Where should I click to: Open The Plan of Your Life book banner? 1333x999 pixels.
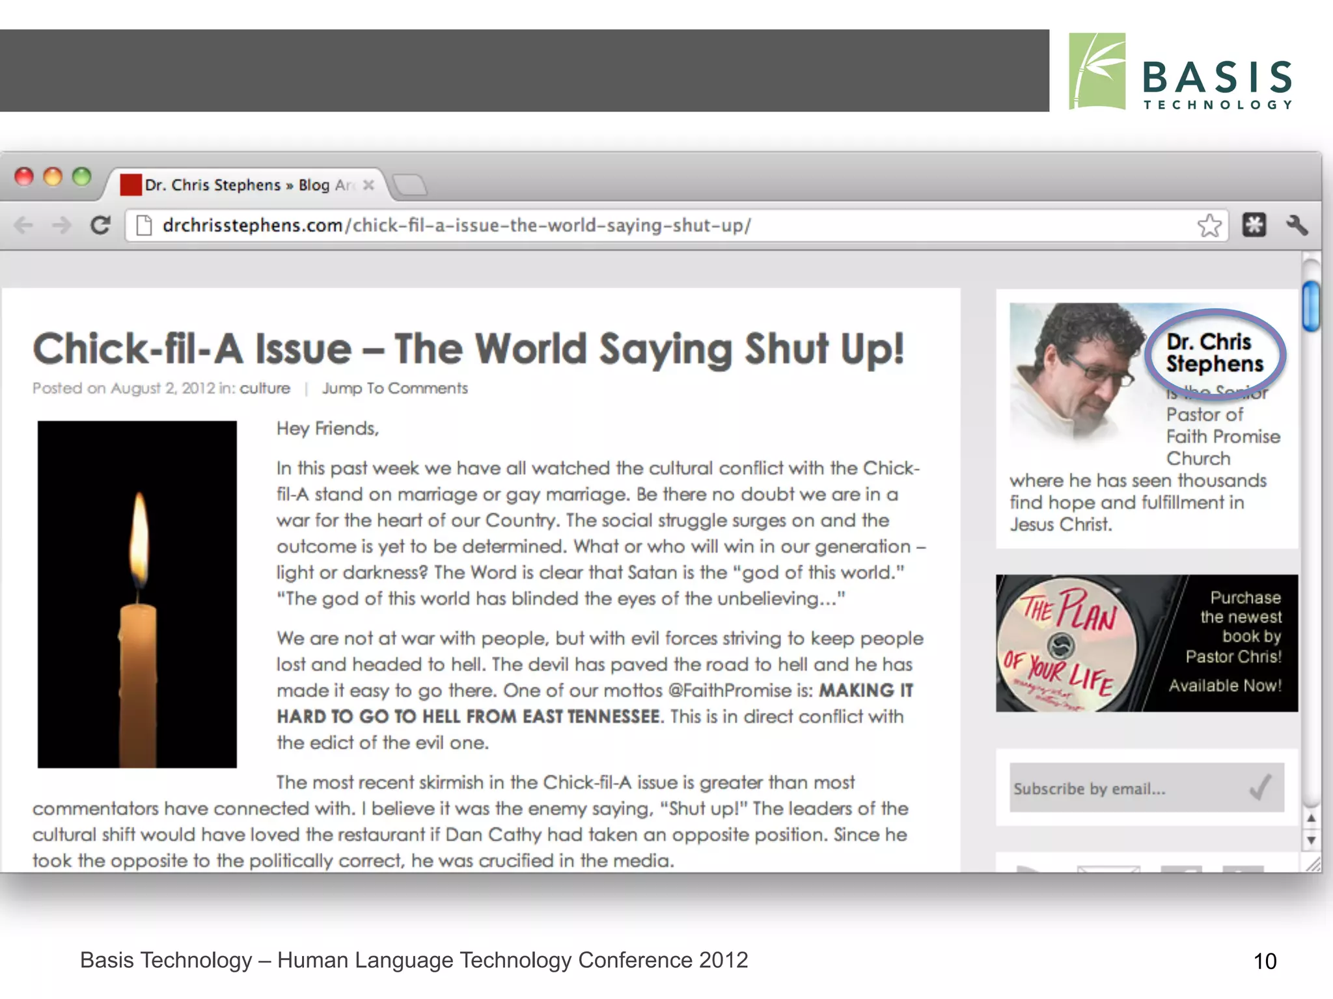pyautogui.click(x=1147, y=643)
